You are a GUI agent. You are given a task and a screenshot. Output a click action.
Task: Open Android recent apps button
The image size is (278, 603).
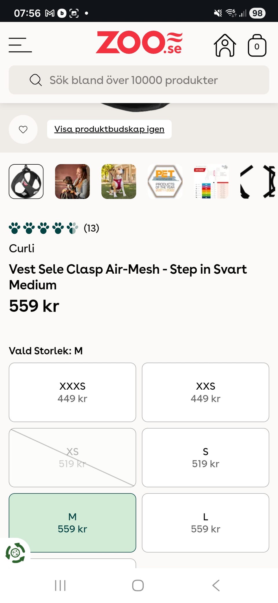[60, 585]
